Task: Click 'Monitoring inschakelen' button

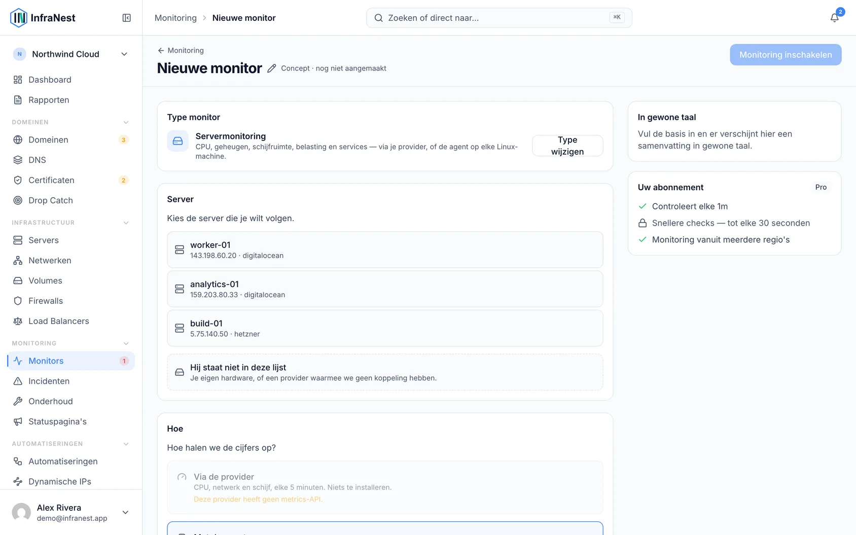Action: point(786,55)
